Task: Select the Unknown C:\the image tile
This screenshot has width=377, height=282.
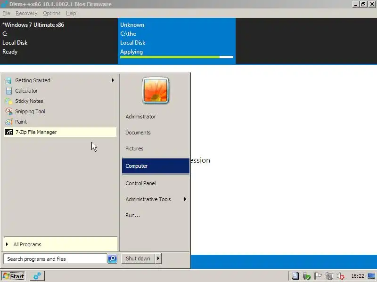Action: coord(177,41)
